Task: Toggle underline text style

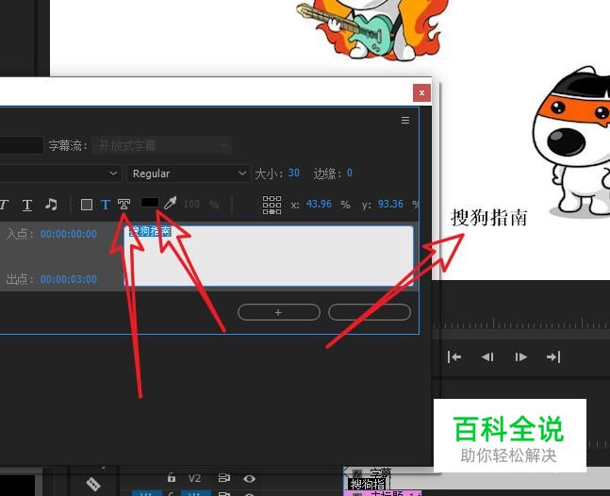Action: (26, 205)
